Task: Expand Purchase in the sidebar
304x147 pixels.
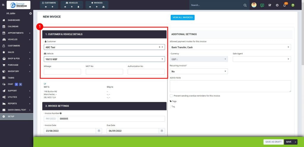Action: click(x=17, y=65)
